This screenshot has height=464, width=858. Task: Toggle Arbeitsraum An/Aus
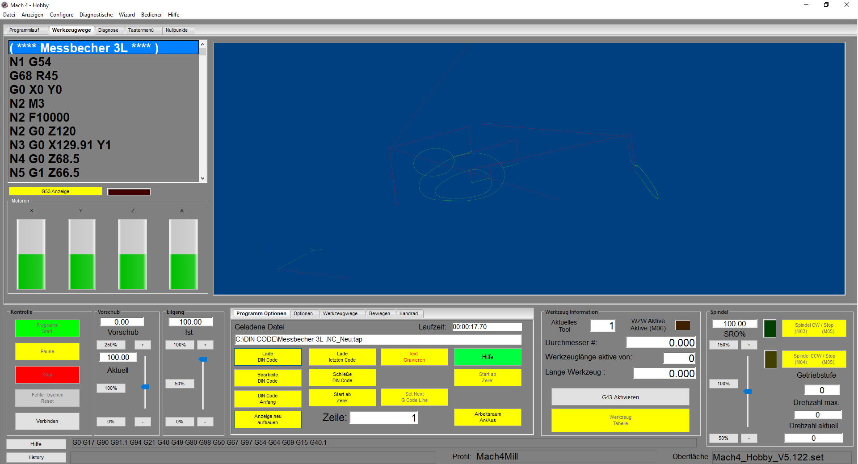(x=488, y=417)
